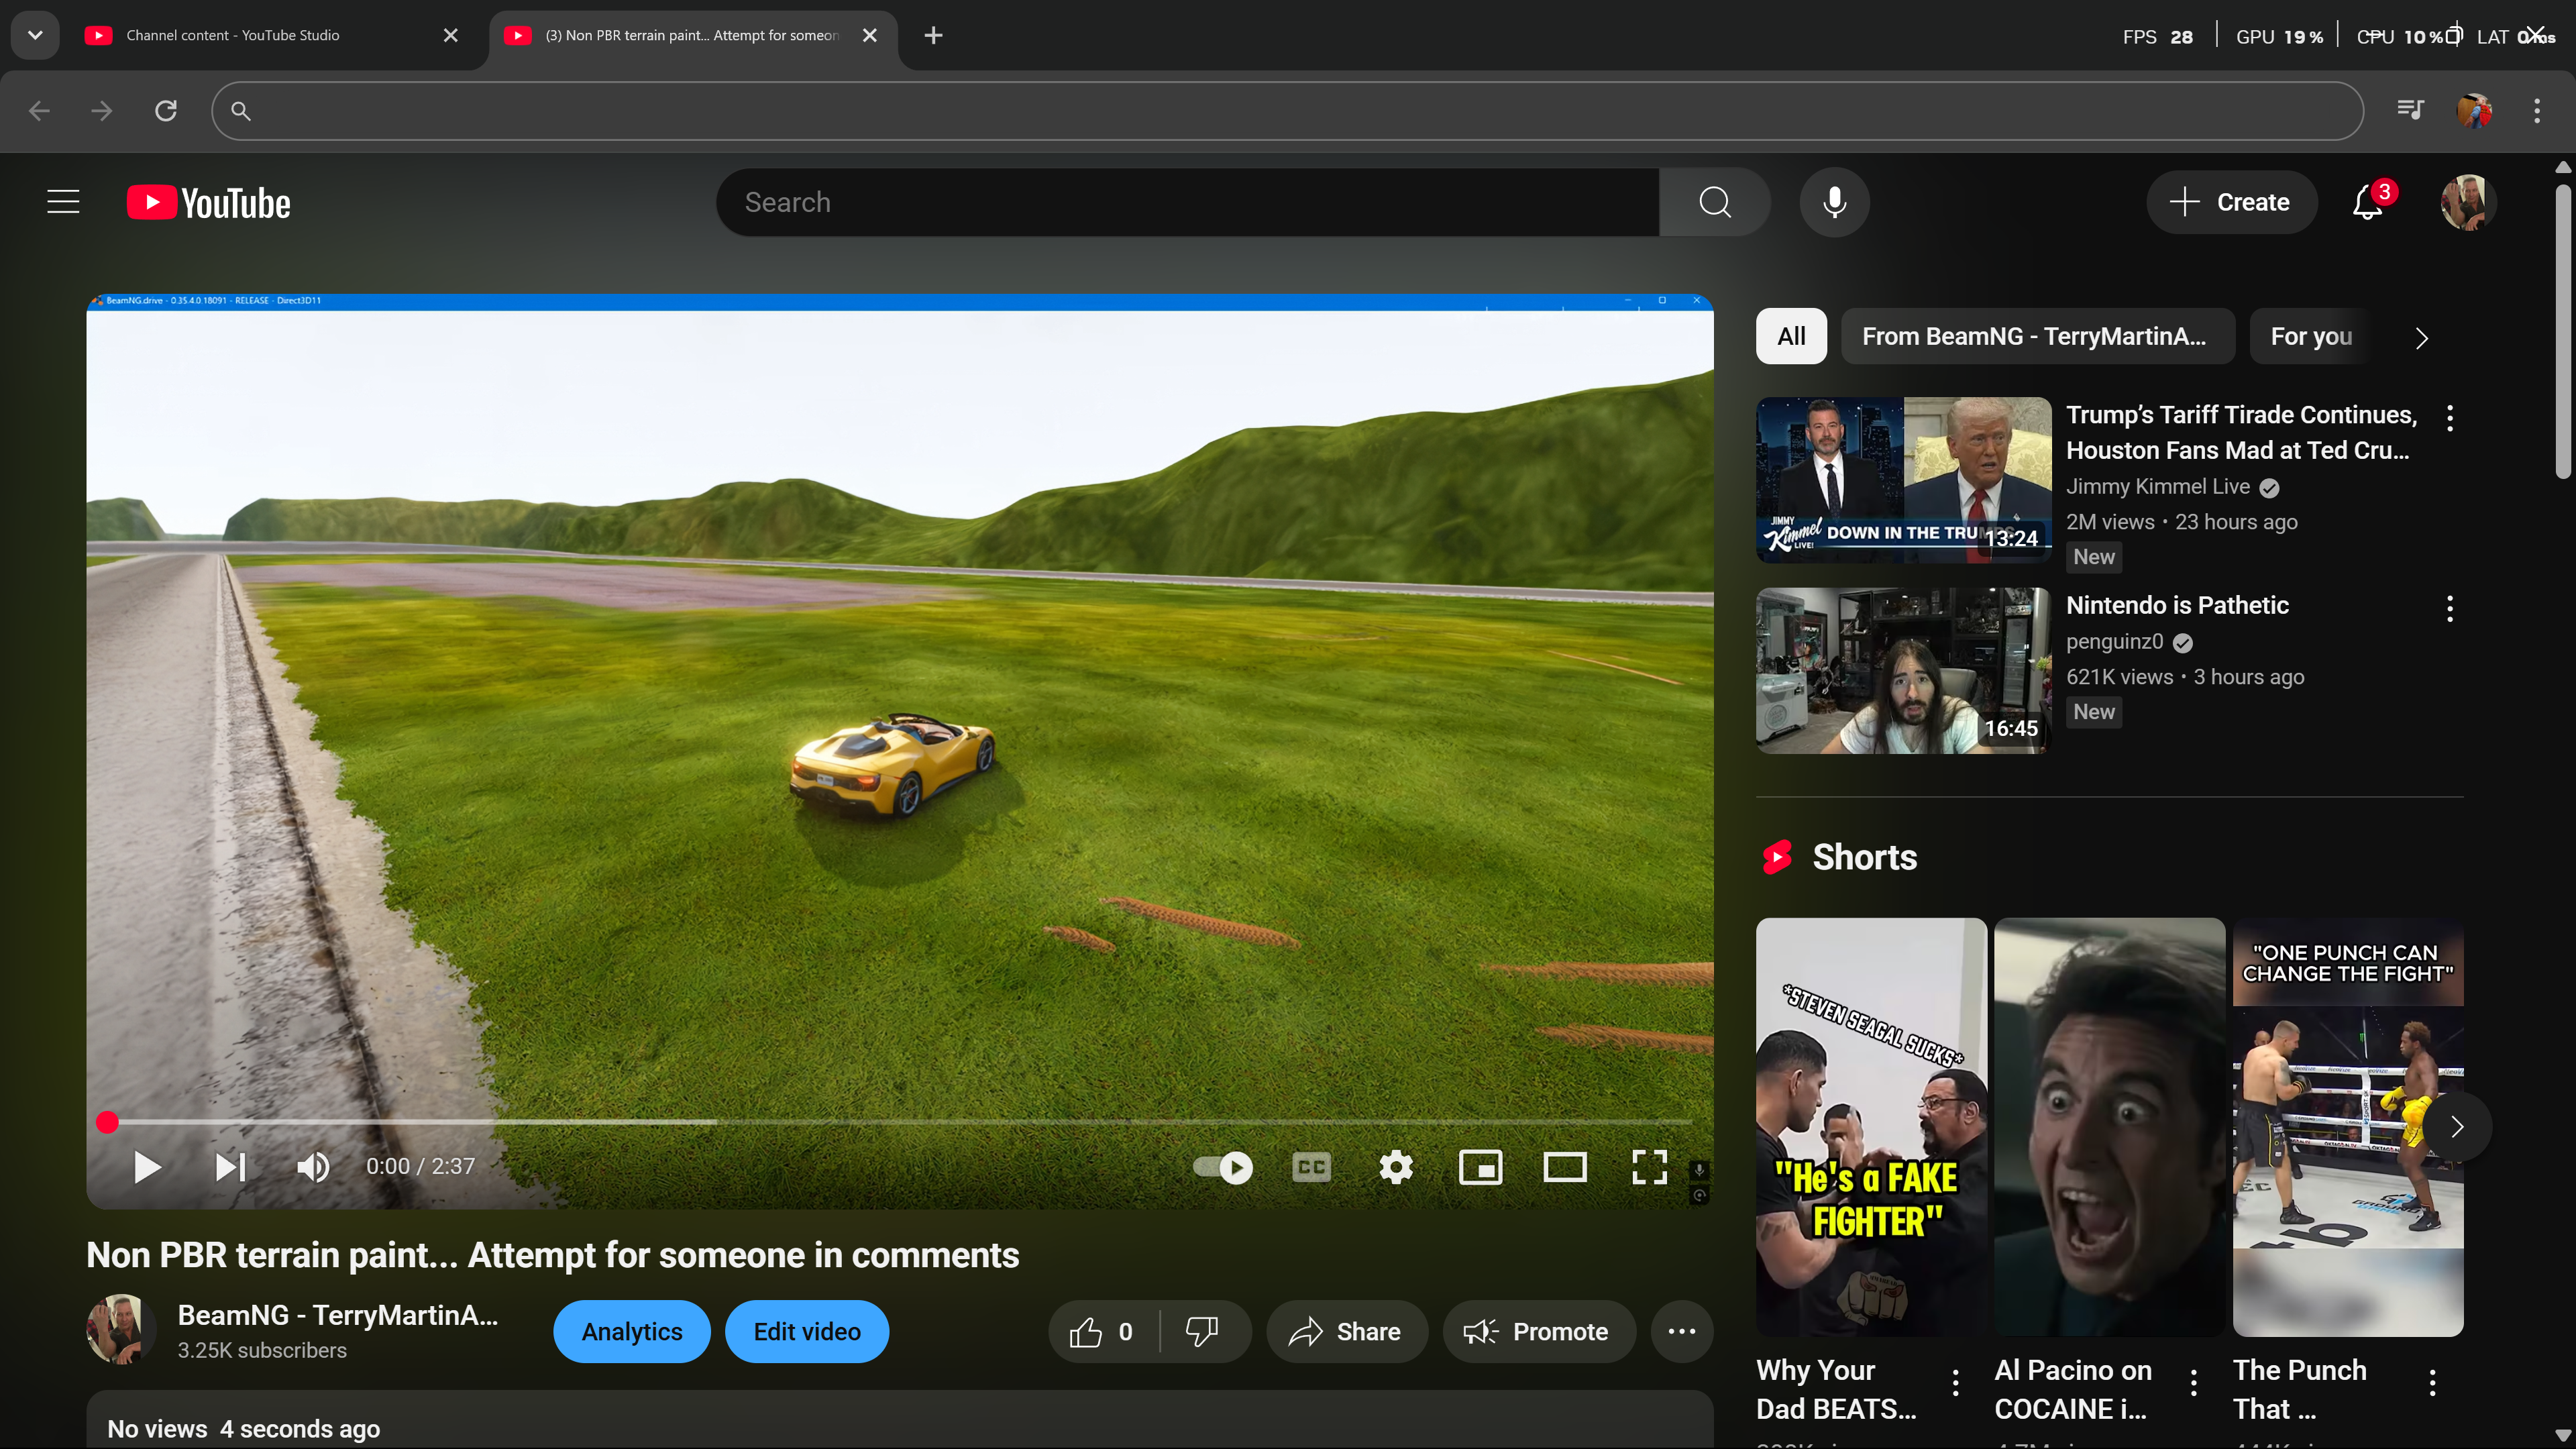Open video Analytics
Viewport: 2576px width, 1449px height.
click(x=632, y=1331)
